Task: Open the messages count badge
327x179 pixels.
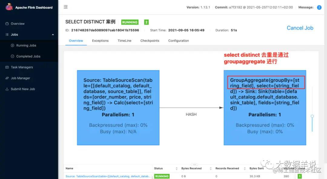Action: 319,7
